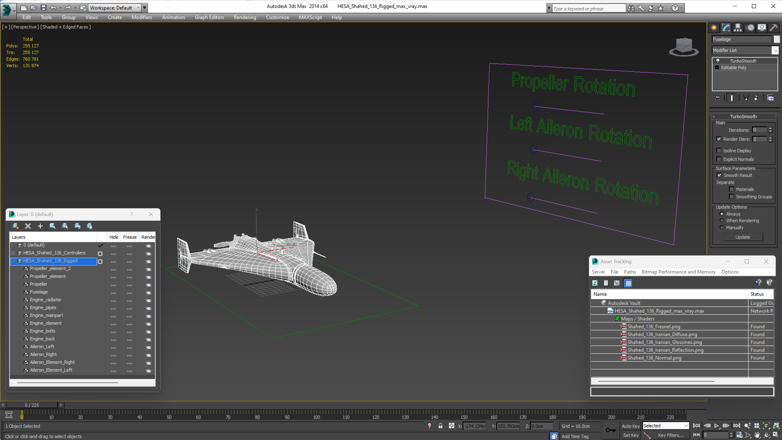Enable Separate by Smoothing Groups checkbox
Viewport: 782px width, 440px height.
[x=732, y=197]
